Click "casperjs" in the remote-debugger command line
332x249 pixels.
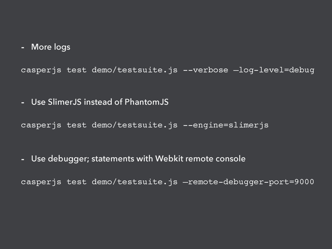pos(41,182)
